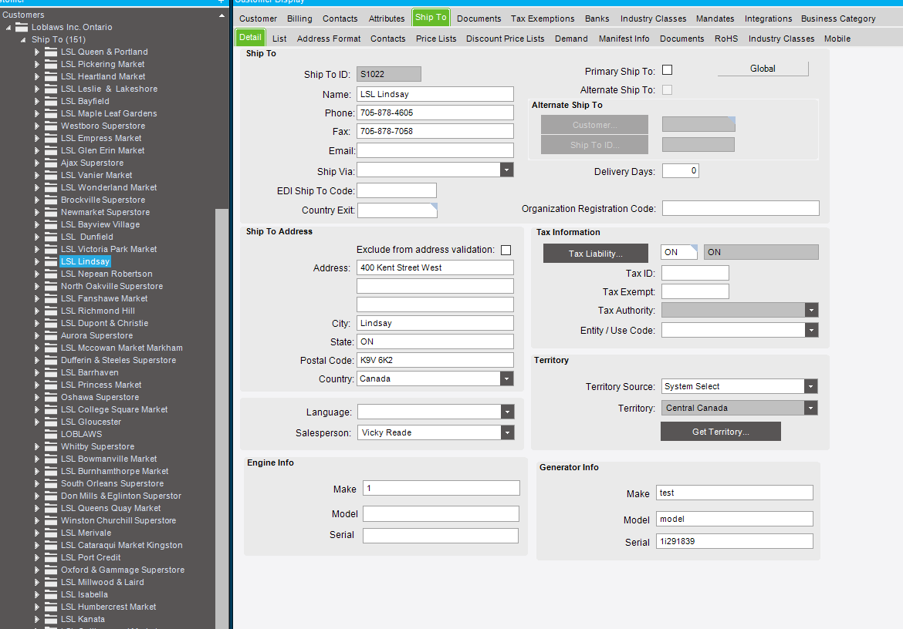Viewport: 903px width, 629px height.
Task: Open the Salesperson dropdown showing Vicky Reade
Action: tap(507, 432)
